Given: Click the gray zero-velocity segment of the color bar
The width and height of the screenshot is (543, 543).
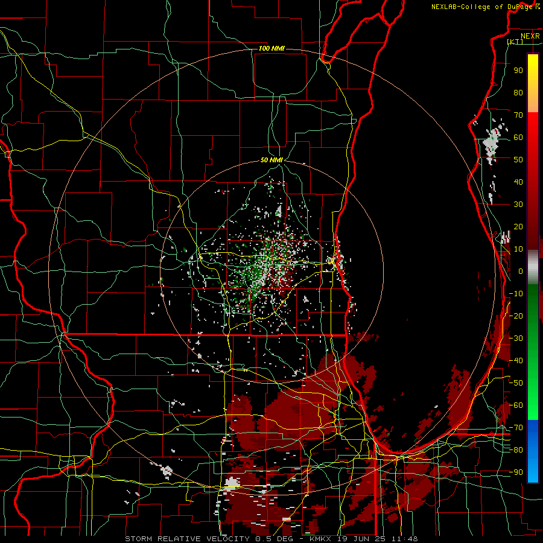Looking at the screenshot, I should [533, 267].
